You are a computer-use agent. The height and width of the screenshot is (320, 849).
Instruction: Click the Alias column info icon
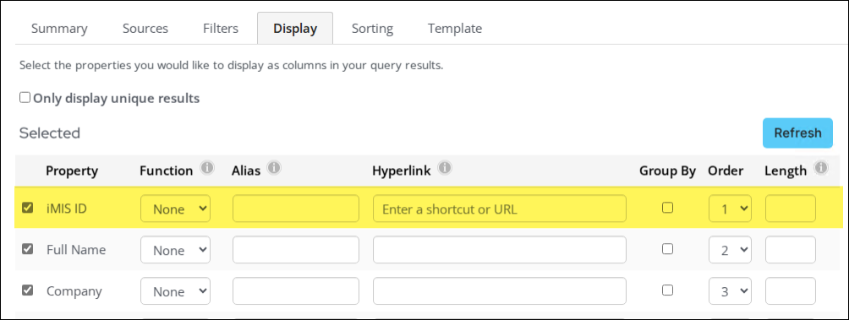pos(274,168)
